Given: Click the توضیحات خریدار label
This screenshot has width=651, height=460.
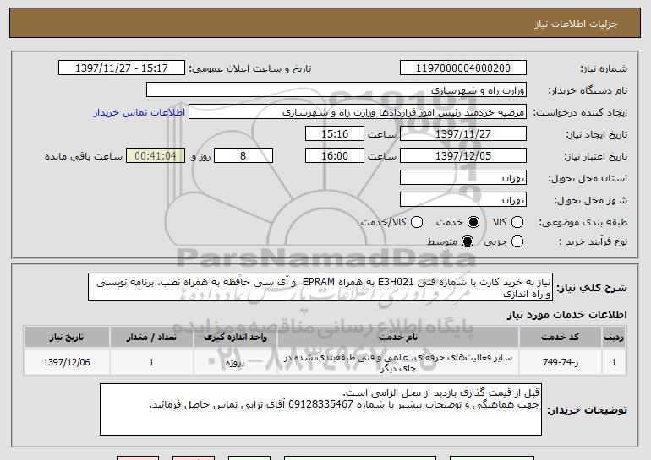Looking at the screenshot, I should tap(587, 410).
